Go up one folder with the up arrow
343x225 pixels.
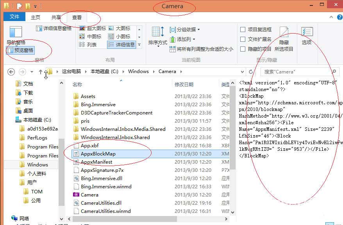click(40, 72)
